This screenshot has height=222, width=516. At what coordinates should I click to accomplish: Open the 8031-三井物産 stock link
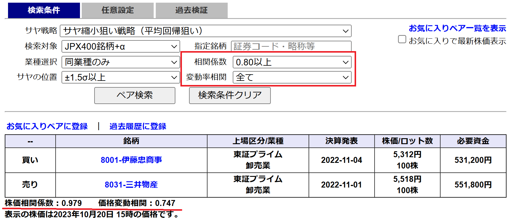point(131,185)
